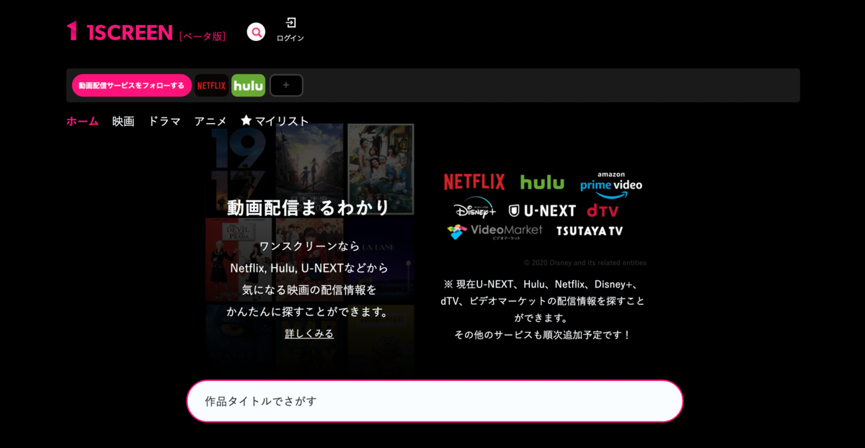Click the large hulu logo

(x=542, y=182)
